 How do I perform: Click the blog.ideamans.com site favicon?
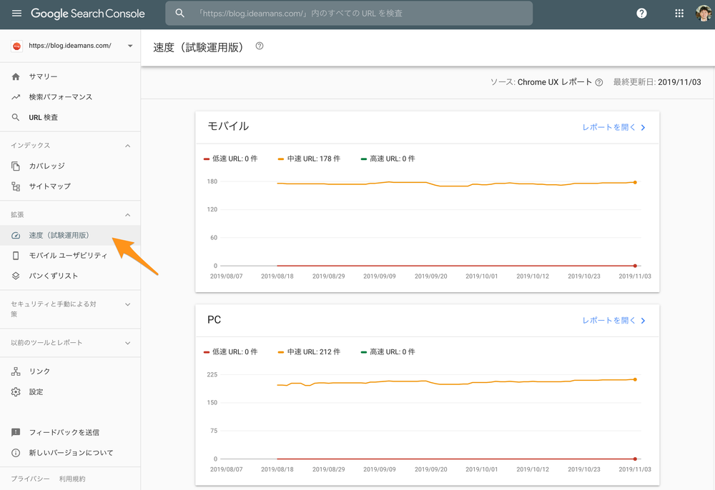click(16, 46)
